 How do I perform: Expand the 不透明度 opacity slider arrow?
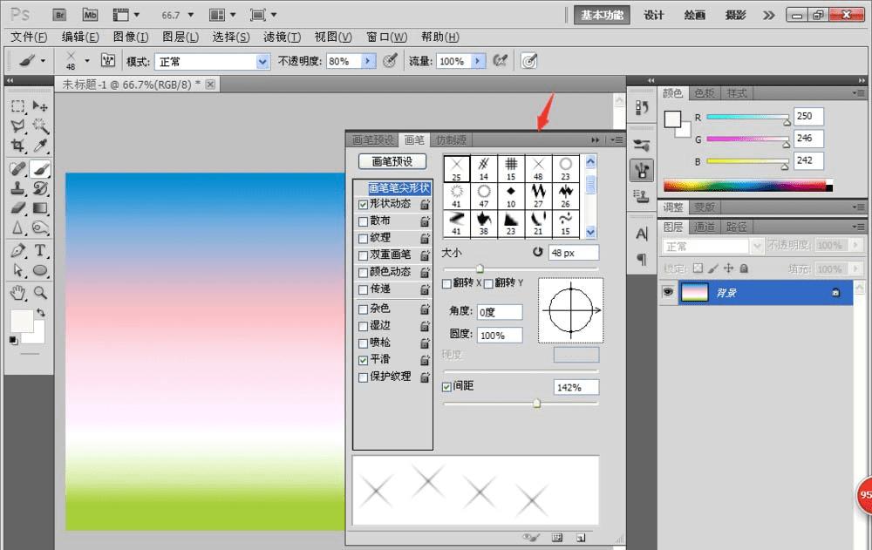[x=367, y=61]
